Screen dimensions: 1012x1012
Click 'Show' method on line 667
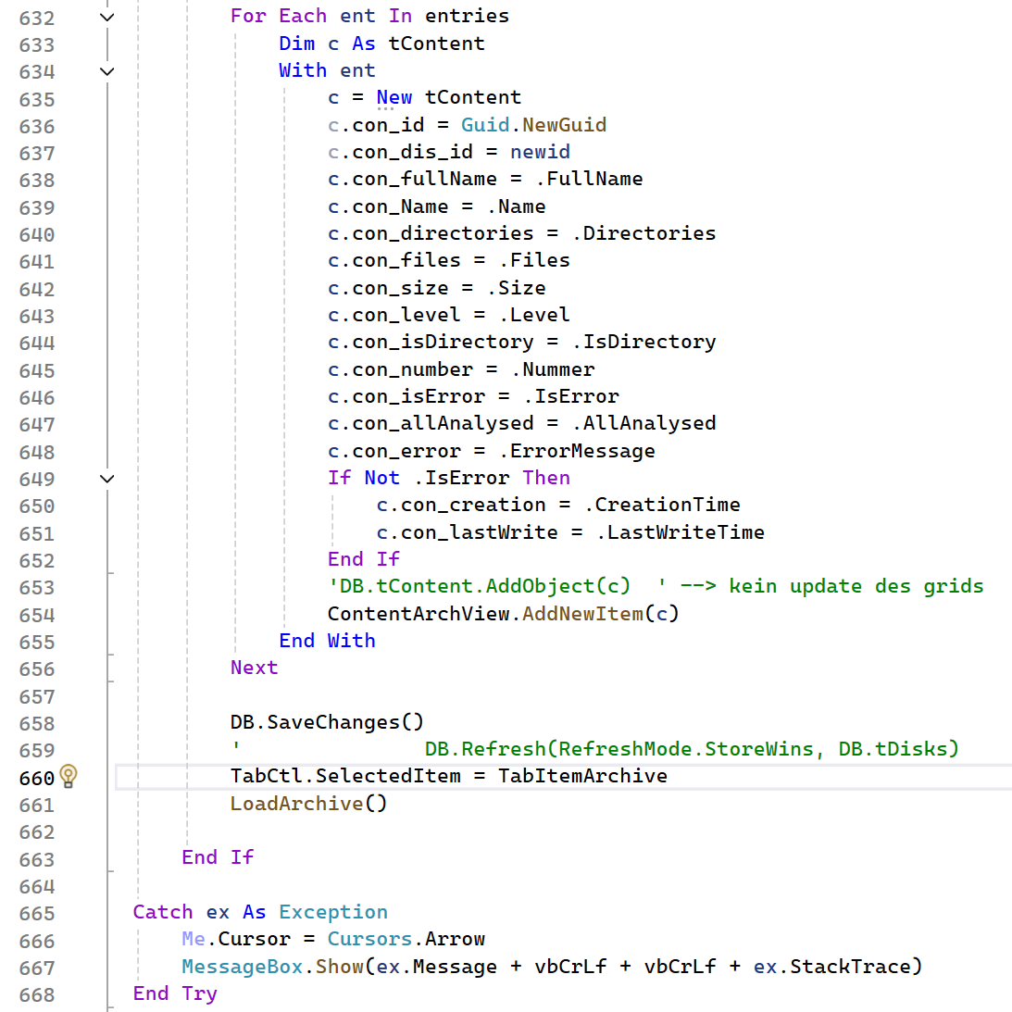click(340, 967)
